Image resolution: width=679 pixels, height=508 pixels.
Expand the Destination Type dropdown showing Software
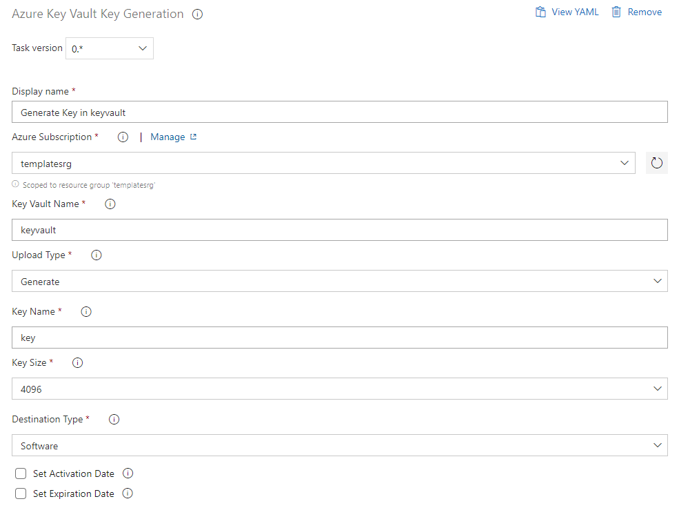339,445
